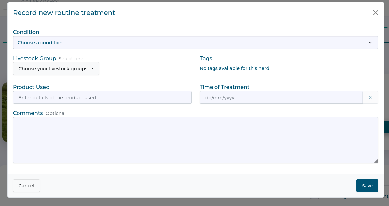389x206 pixels.
Task: Click inside the Comments text area
Action: coord(195,140)
